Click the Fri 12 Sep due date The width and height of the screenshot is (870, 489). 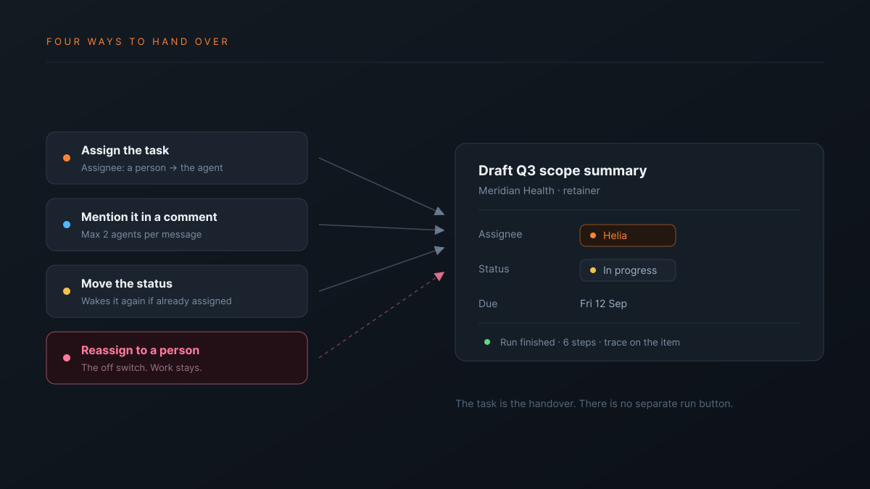tap(603, 304)
